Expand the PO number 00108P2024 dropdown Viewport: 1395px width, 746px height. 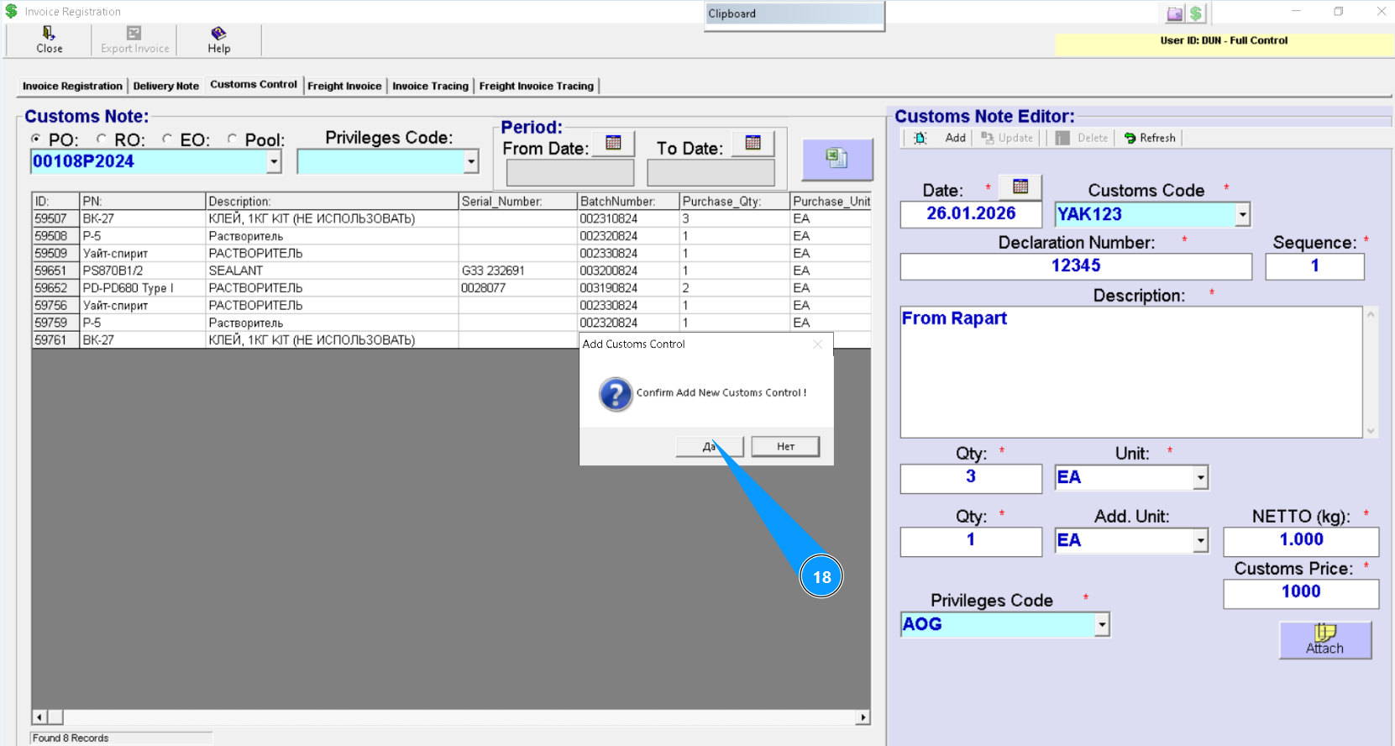click(274, 162)
